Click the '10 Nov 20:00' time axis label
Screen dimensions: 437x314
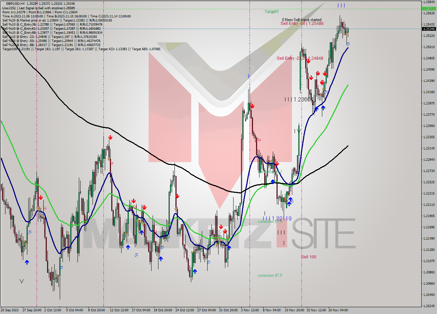(294, 310)
